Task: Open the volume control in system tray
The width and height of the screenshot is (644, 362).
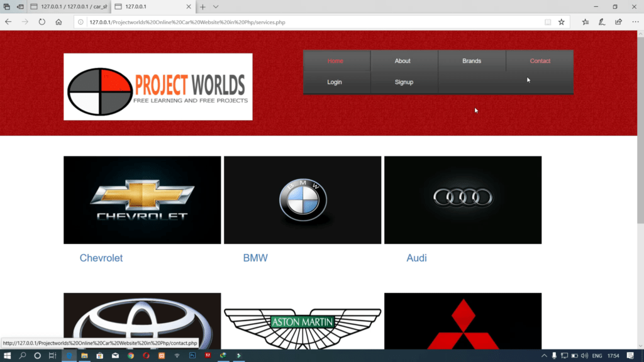Action: (584, 355)
